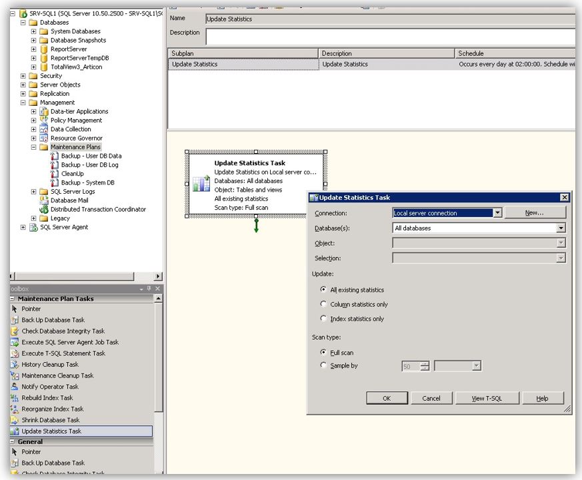Click the plan Description input field

coord(391,37)
